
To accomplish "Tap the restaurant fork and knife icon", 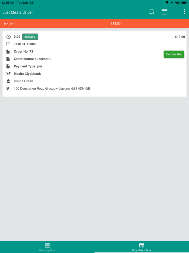I will point(8,74).
